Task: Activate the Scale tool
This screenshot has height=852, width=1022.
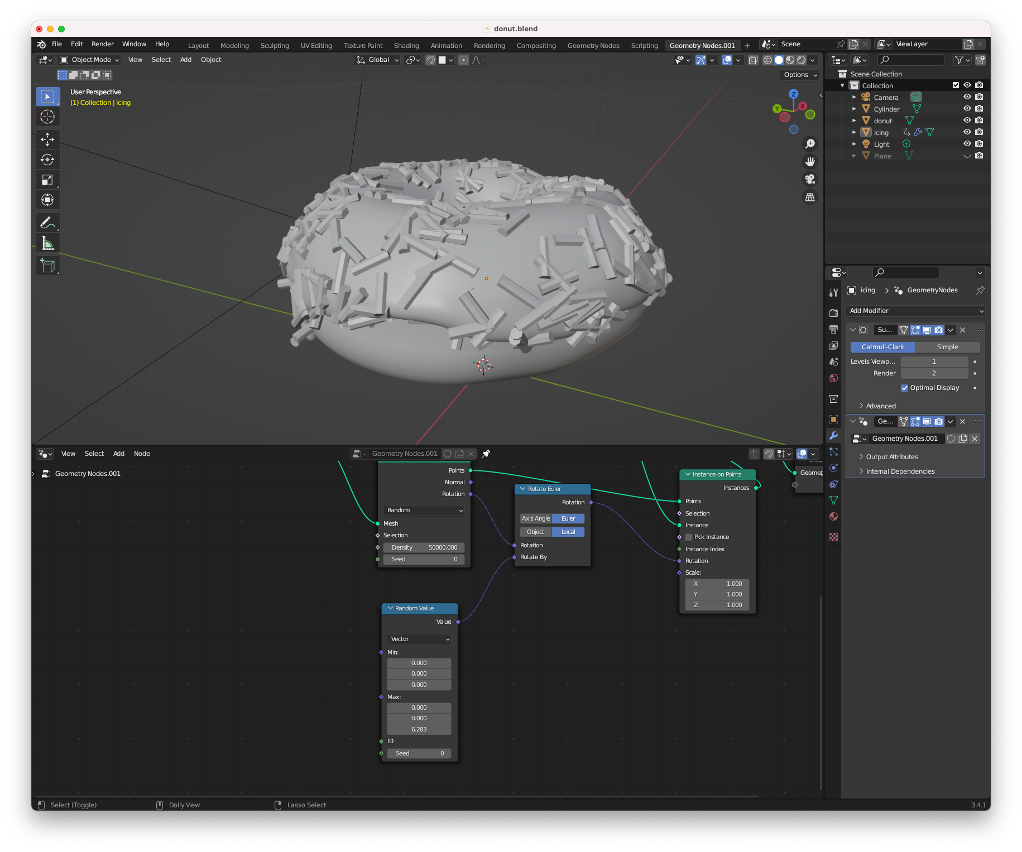Action: pyautogui.click(x=47, y=180)
